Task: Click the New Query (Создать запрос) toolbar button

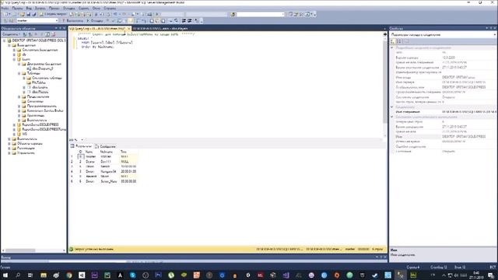Action: click(x=53, y=14)
